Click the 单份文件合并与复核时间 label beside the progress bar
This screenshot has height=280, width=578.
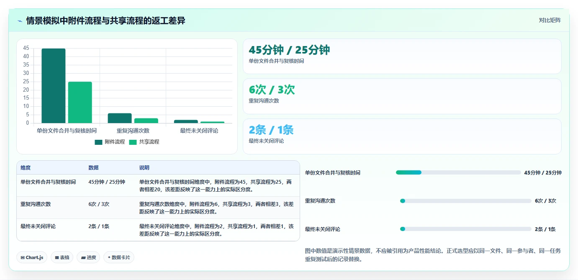pos(333,172)
